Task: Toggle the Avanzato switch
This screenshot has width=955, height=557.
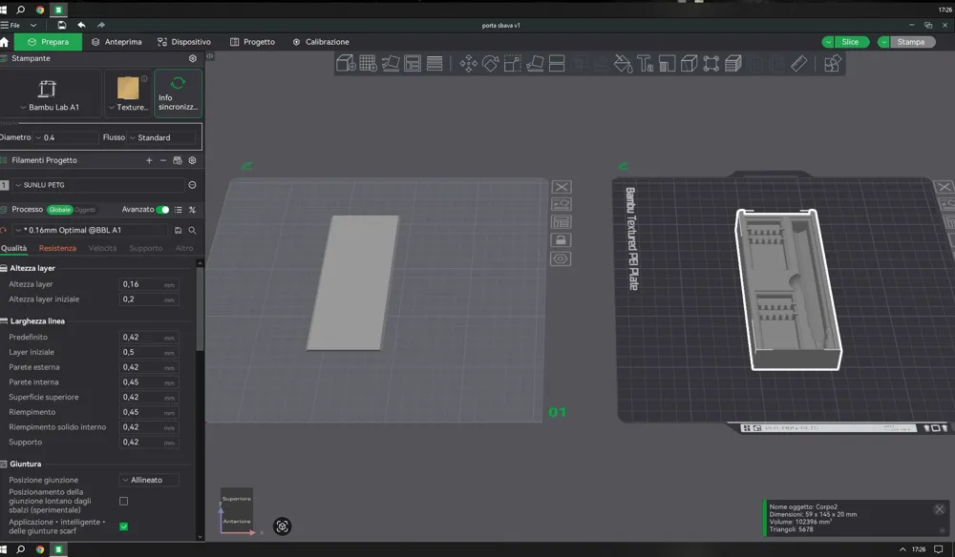Action: [x=162, y=210]
